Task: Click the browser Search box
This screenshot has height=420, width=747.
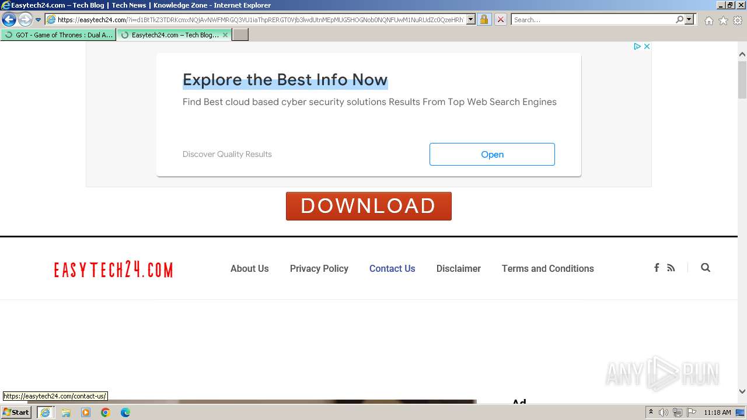Action: (592, 20)
